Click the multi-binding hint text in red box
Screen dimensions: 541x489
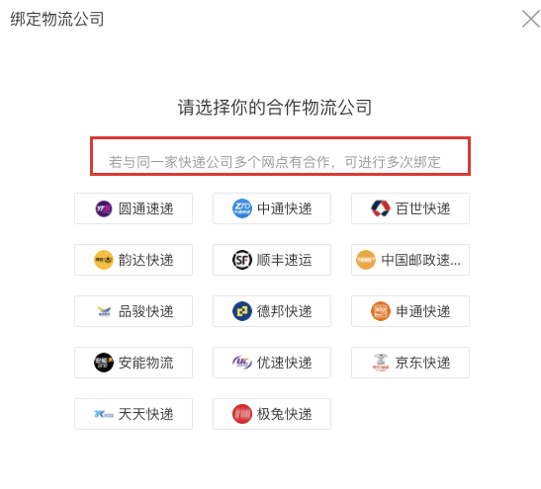[x=275, y=162]
